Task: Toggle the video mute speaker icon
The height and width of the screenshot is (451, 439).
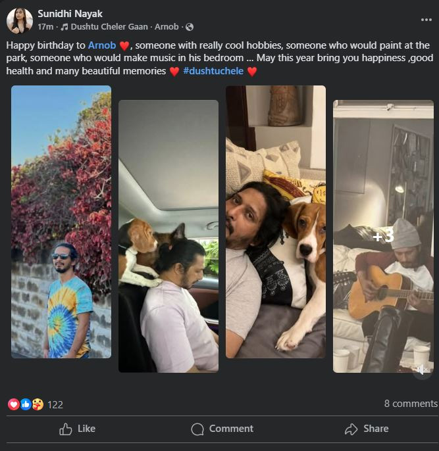Action: (x=423, y=371)
